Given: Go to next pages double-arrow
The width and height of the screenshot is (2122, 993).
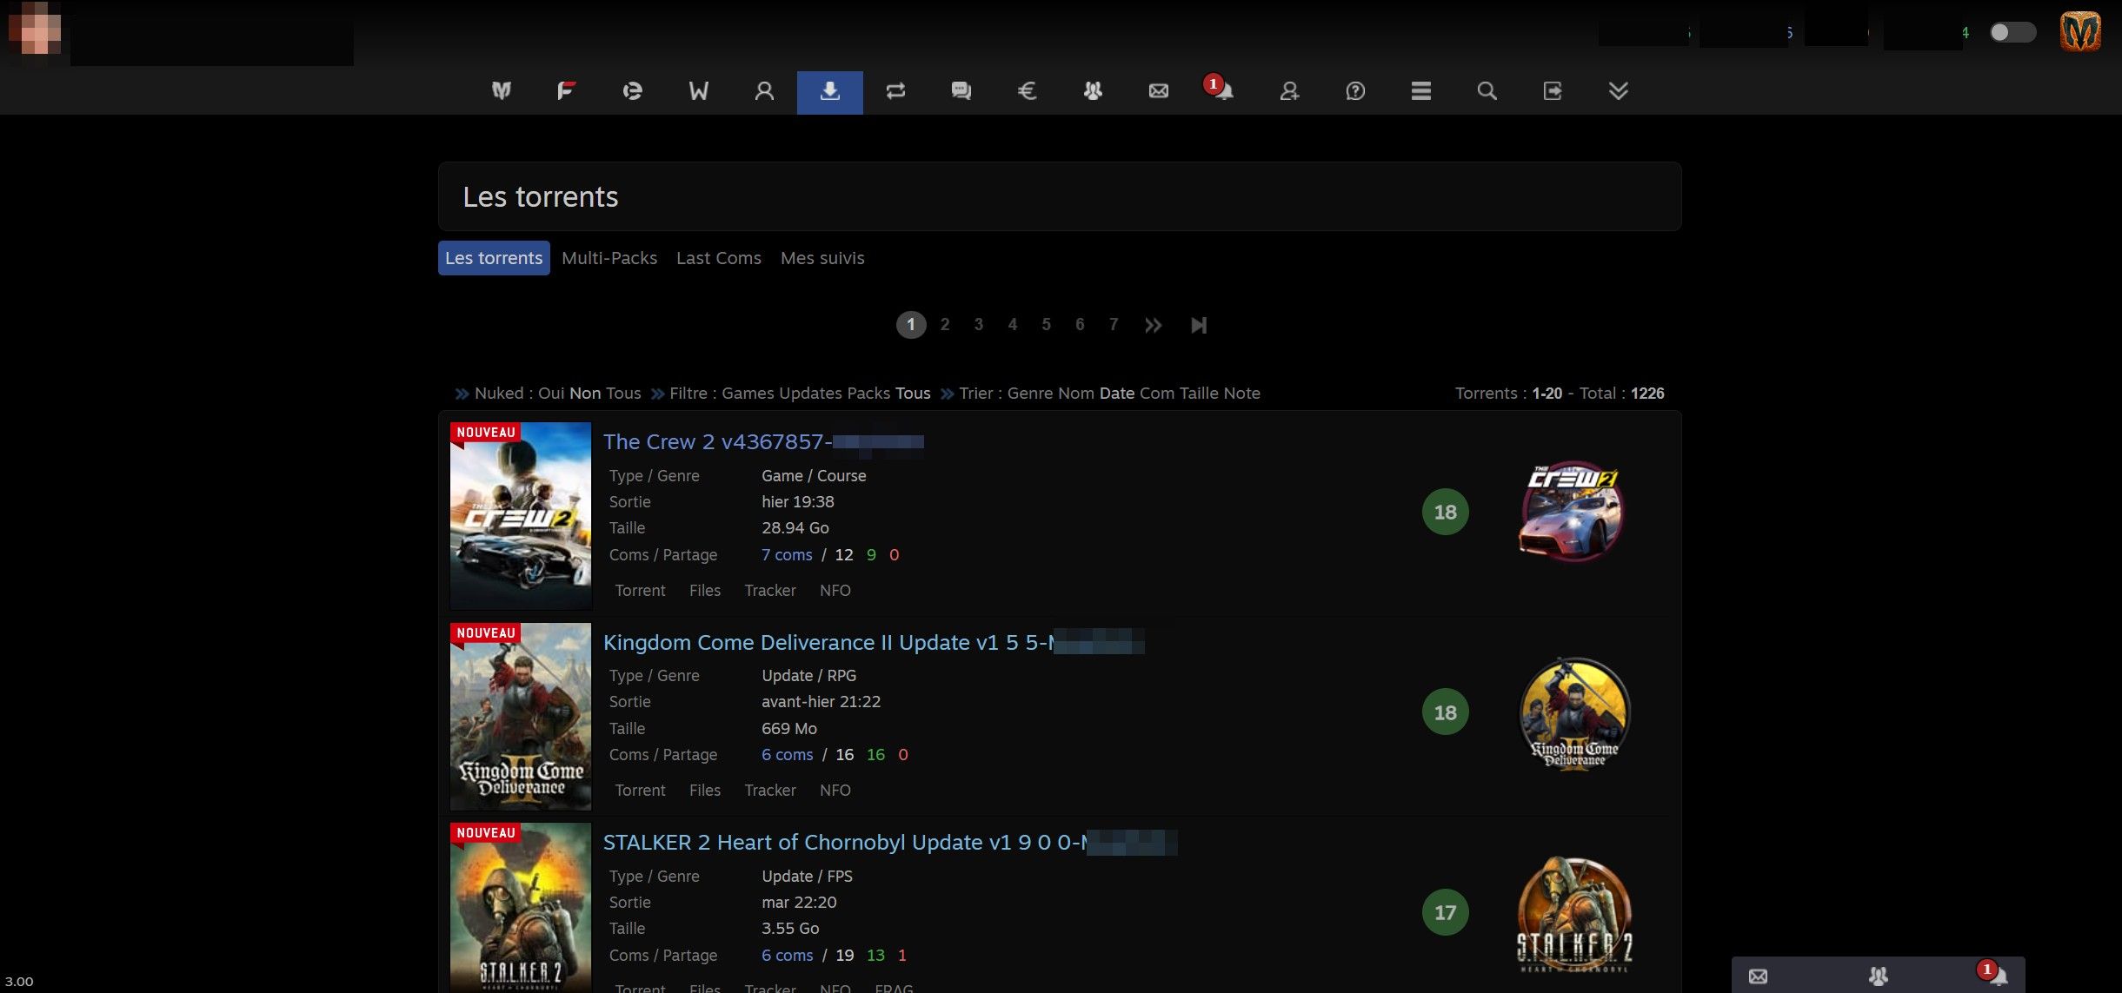Looking at the screenshot, I should (1153, 325).
